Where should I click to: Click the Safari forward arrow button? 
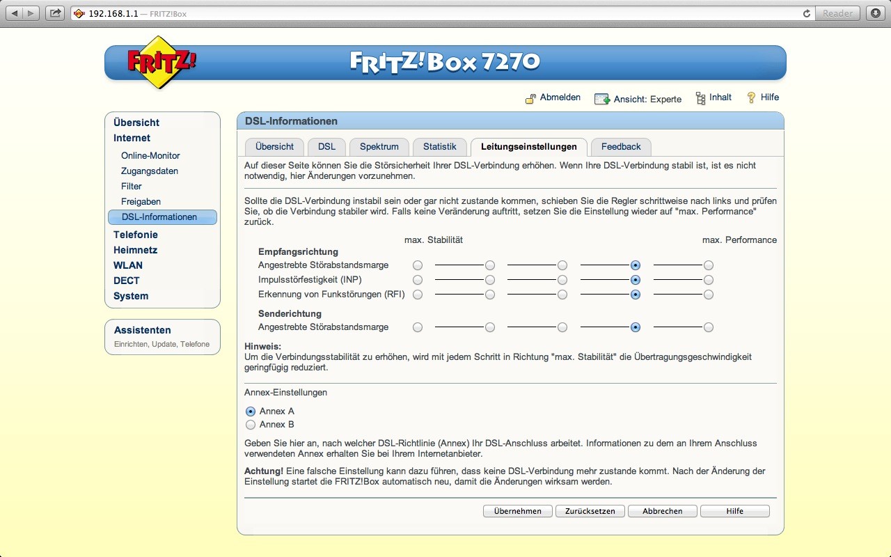pyautogui.click(x=33, y=13)
